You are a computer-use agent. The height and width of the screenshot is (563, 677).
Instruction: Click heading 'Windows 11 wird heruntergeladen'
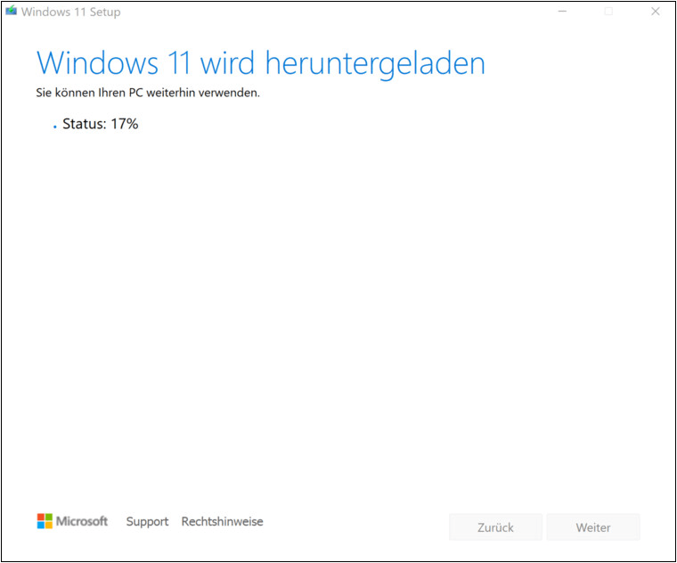(x=261, y=63)
